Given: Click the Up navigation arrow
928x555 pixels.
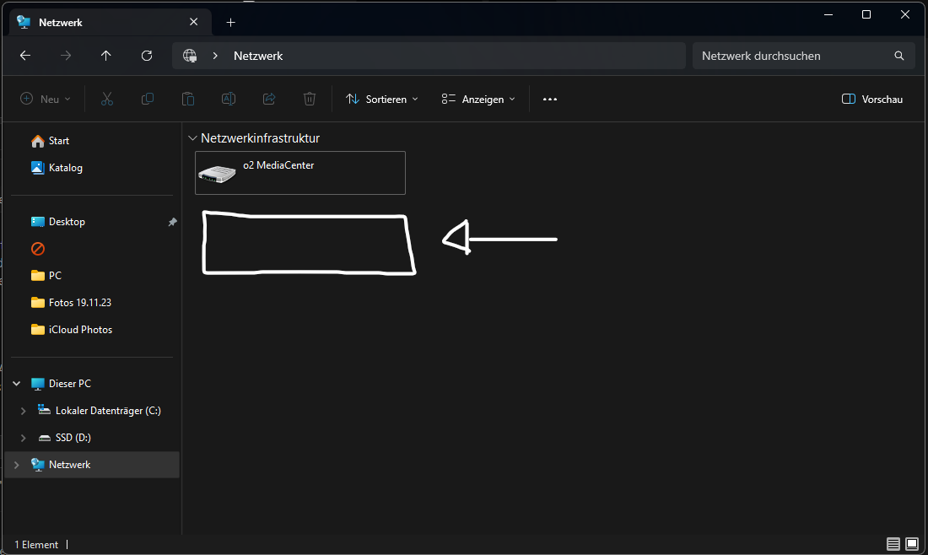Looking at the screenshot, I should click(105, 56).
